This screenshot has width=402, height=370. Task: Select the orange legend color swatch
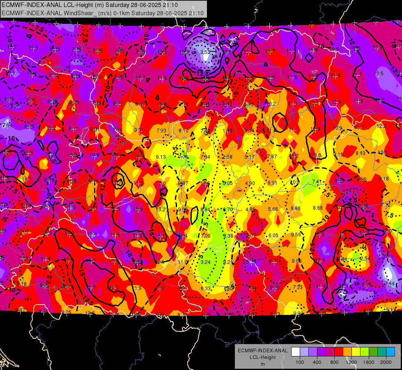point(347,352)
